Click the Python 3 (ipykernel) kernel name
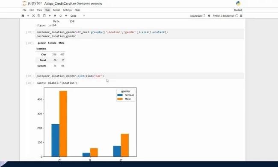The height and width of the screenshot is (167, 278). [223, 16]
